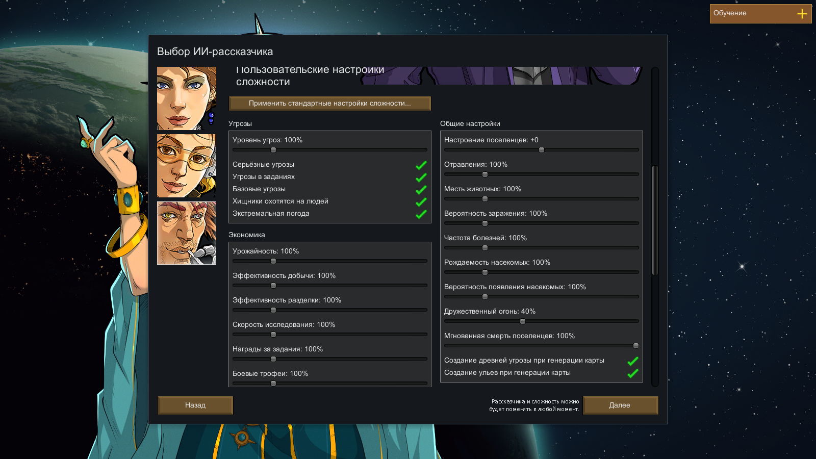Select the Cassandra storyteller portrait
The image size is (816, 459).
[187, 98]
